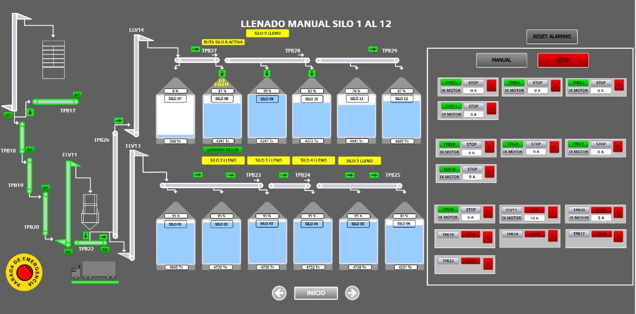
Task: Click the truck icon below TPB22
Action: point(94,270)
